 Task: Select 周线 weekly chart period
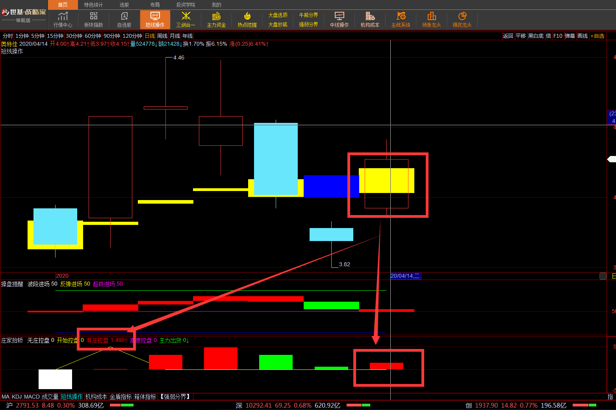162,36
